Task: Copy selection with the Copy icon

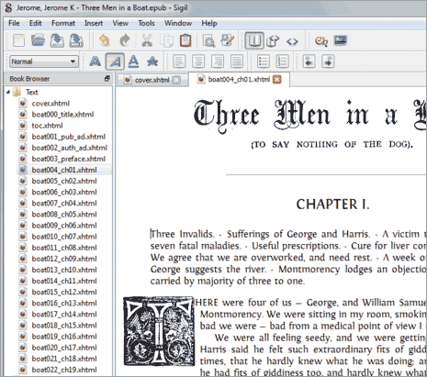Action: click(167, 40)
